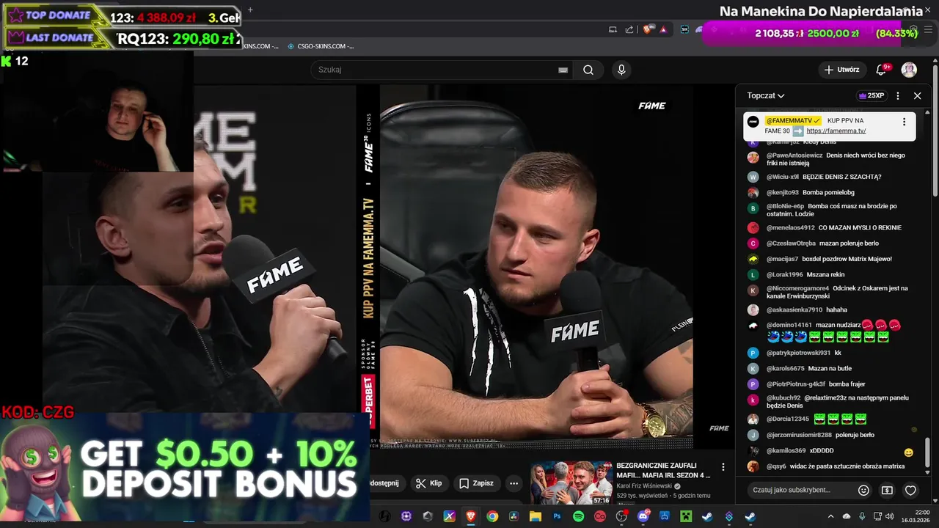The width and height of the screenshot is (939, 528).
Task: Open the recommended video three-dot menu
Action: [x=723, y=467]
